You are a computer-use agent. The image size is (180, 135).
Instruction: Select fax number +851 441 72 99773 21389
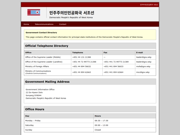[x=116, y=62]
